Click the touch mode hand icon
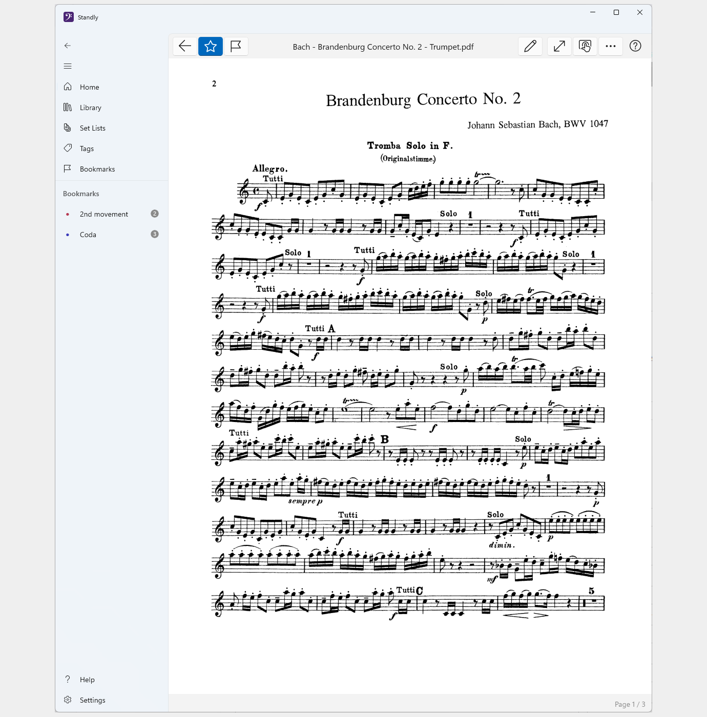Screen dimensions: 707x717 click(585, 46)
